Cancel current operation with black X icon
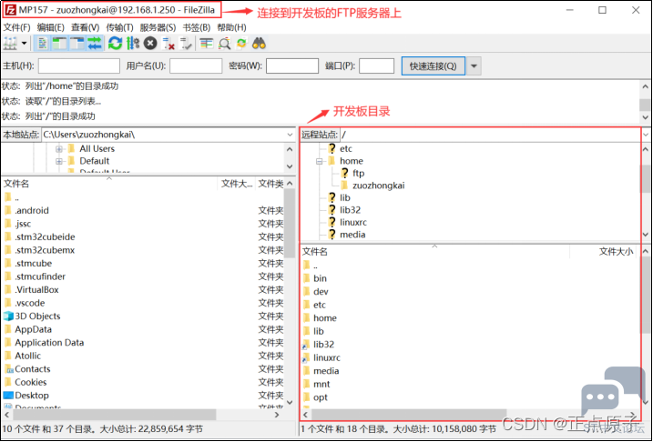The image size is (653, 442). point(150,44)
